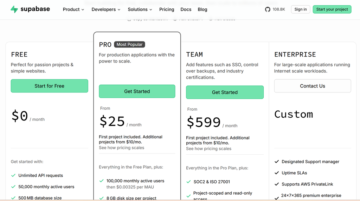Click the Sign in button

coord(301,9)
